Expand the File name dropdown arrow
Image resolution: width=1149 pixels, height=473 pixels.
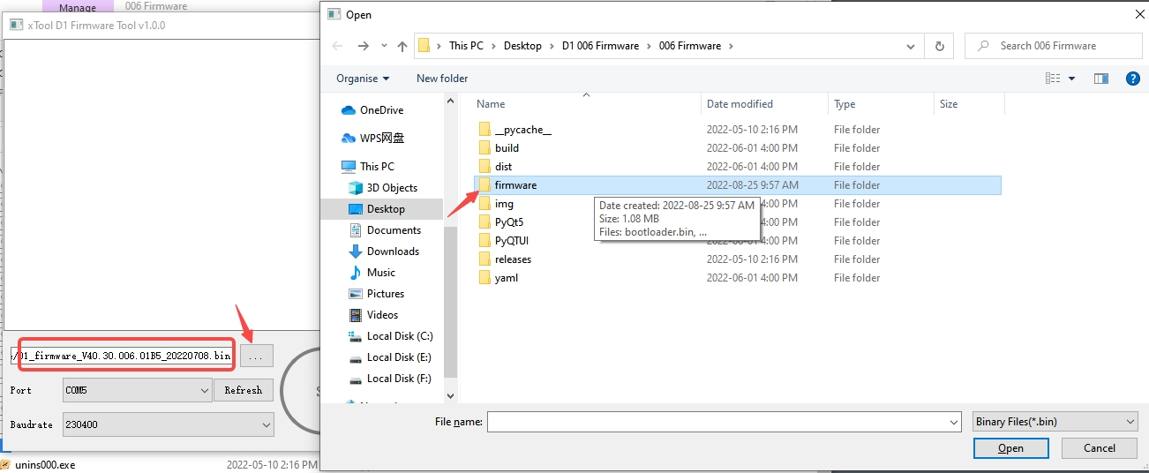click(x=953, y=423)
